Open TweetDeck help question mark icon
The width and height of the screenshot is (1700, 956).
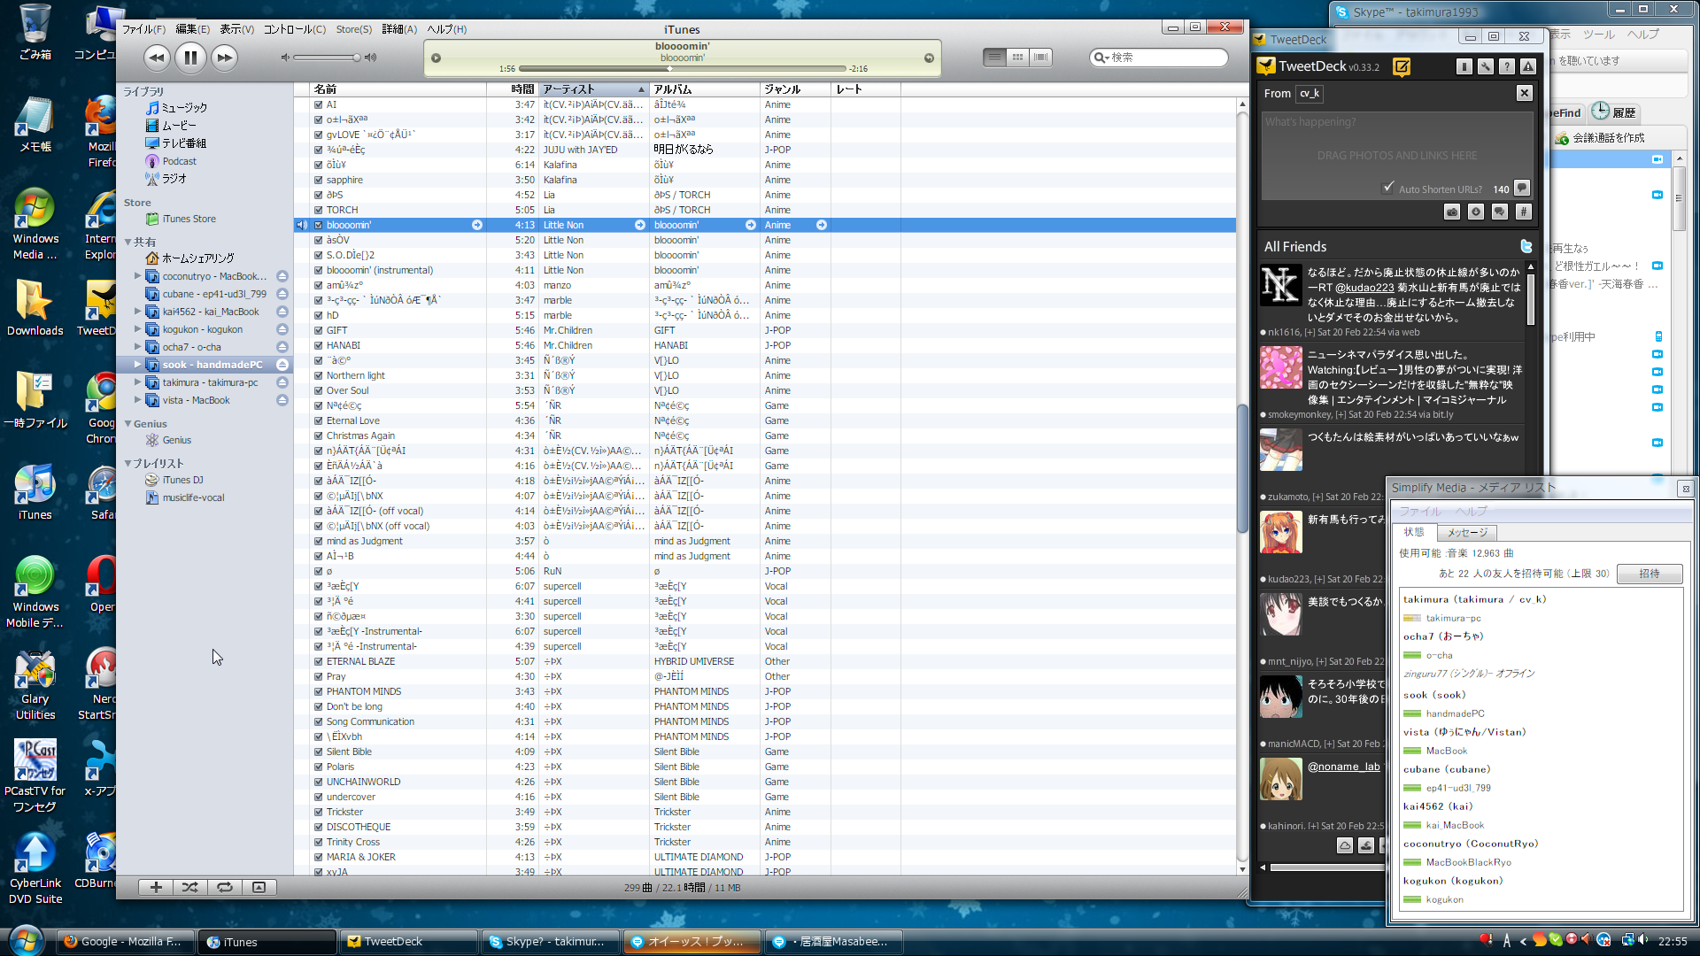coord(1507,66)
